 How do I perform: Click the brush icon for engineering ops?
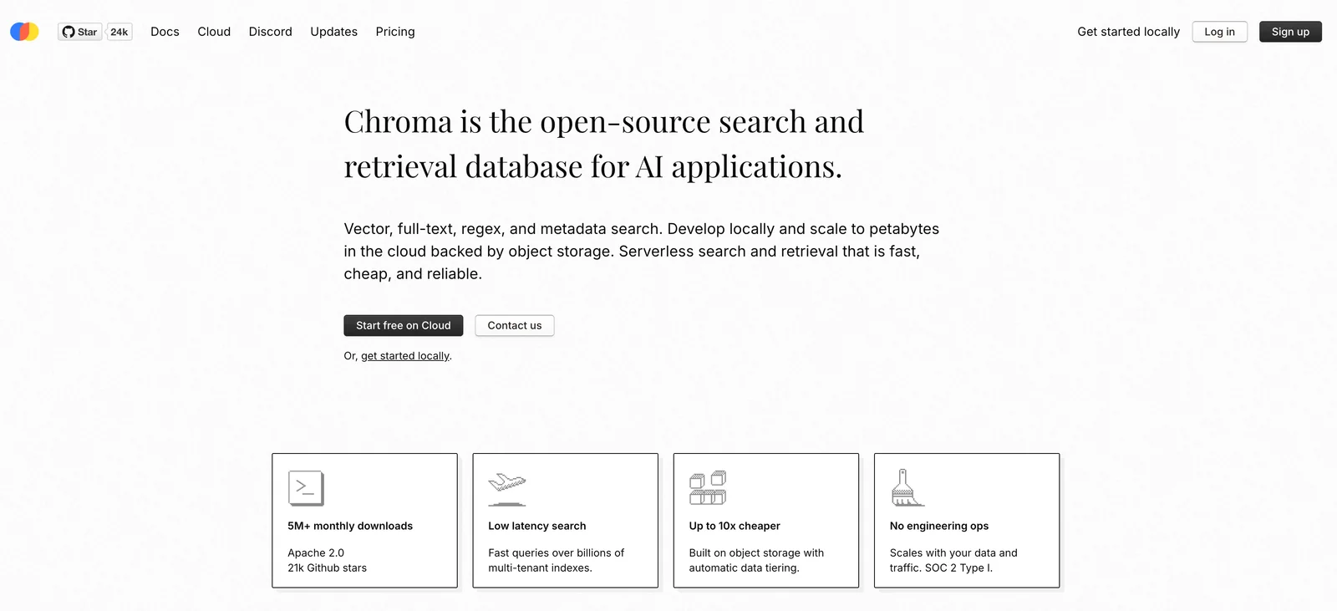[907, 488]
